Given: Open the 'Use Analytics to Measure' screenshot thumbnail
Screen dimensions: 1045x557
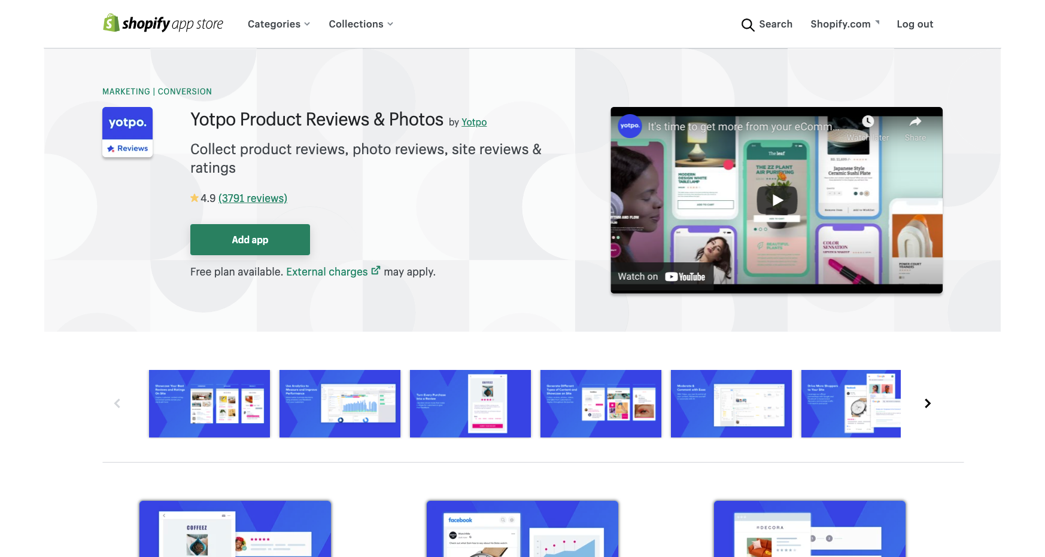Looking at the screenshot, I should [x=340, y=403].
